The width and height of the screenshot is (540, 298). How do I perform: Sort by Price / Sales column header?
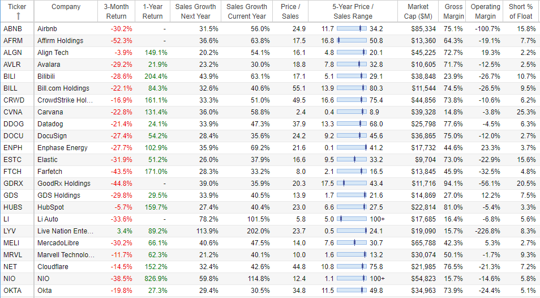coord(290,11)
